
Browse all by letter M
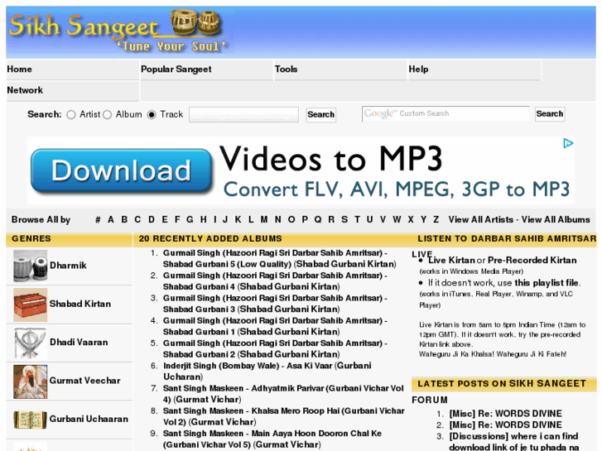264,220
